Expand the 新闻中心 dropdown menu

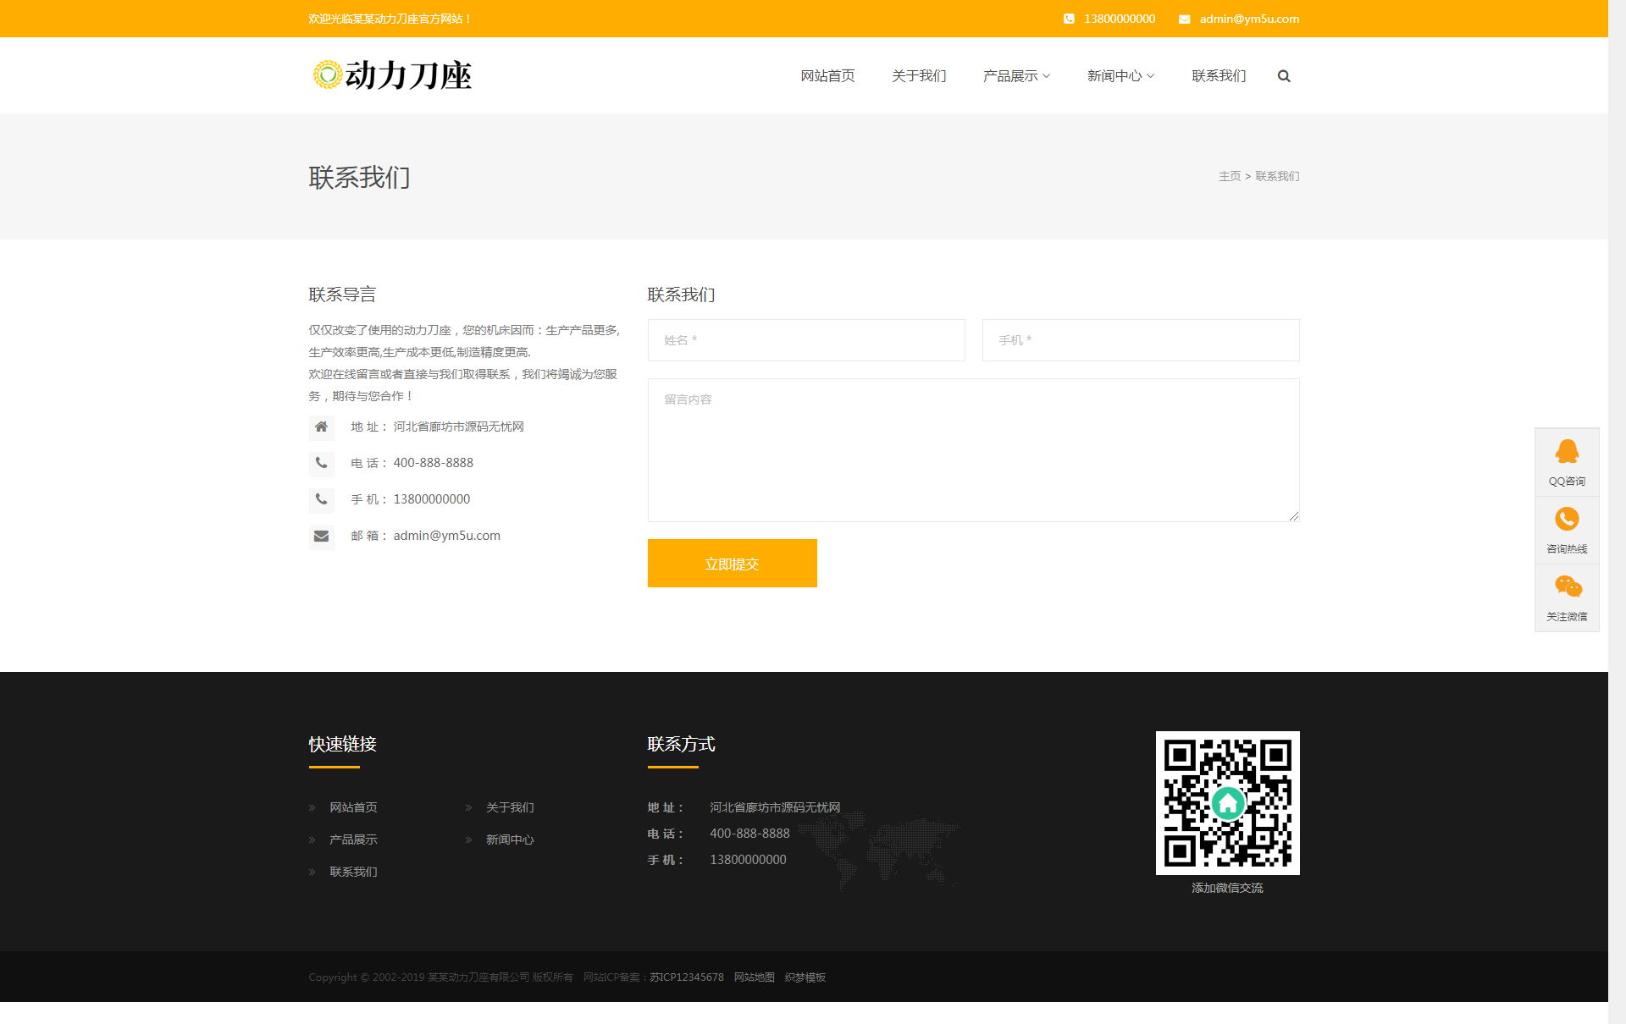1120,76
